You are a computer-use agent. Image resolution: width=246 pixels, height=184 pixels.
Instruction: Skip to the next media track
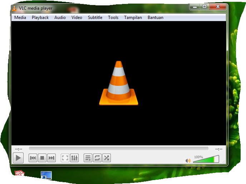(x=51, y=158)
